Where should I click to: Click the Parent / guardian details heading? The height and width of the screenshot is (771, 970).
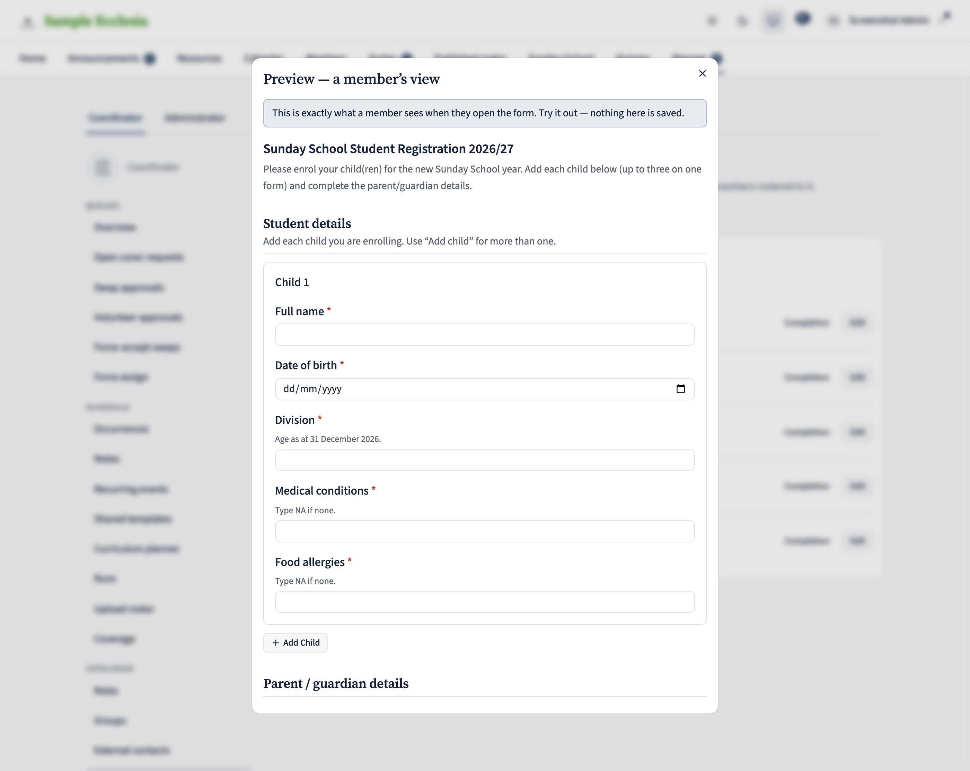tap(336, 683)
